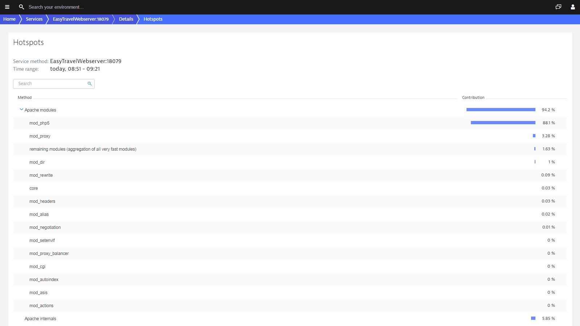The image size is (580, 326).
Task: Go back to the Details breadcrumb
Action: (x=126, y=19)
